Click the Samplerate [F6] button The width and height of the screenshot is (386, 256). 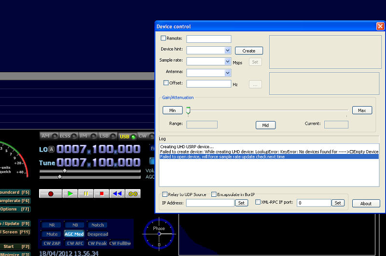[x=15, y=201]
